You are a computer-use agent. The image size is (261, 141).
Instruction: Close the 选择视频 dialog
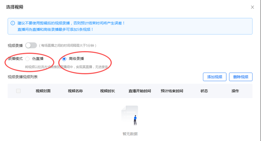tap(252, 7)
